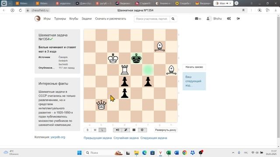Open Excel from taskbar

pyautogui.click(x=168, y=153)
